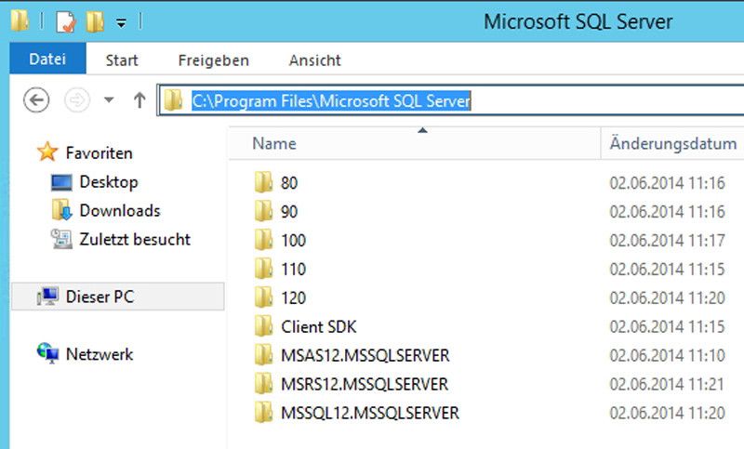The width and height of the screenshot is (744, 449).
Task: Click the forward navigation arrow
Action: pos(76,100)
